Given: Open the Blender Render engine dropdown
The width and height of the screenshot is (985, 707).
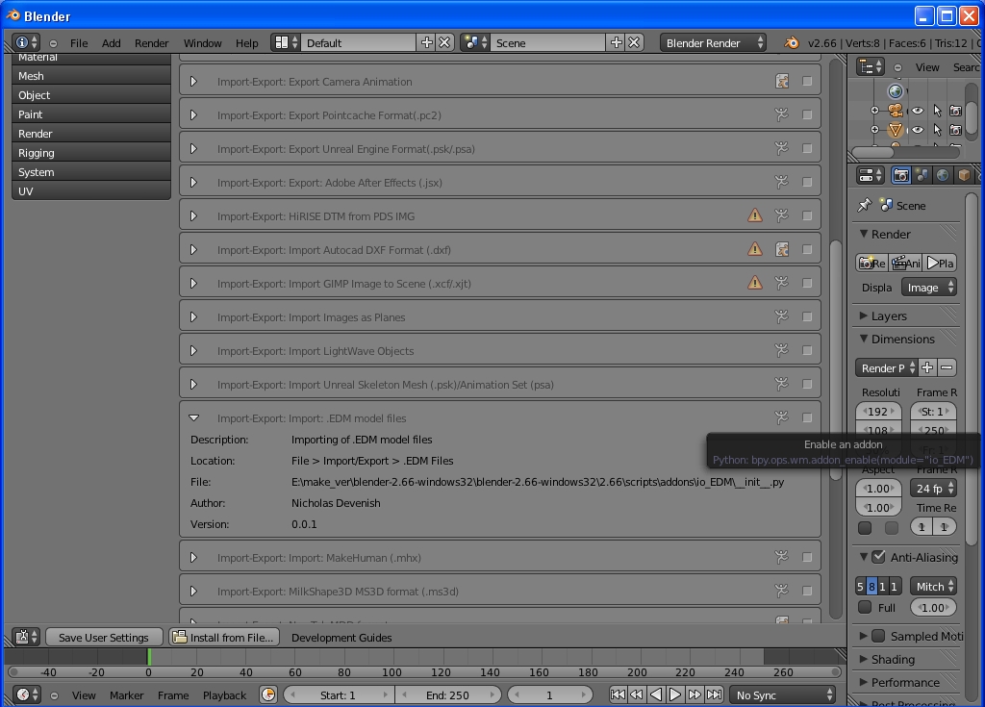Looking at the screenshot, I should point(713,42).
